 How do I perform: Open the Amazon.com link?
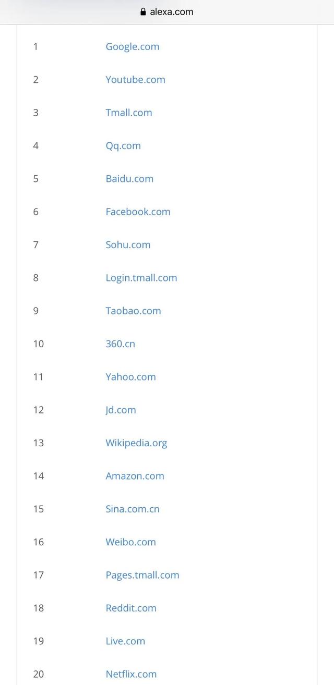(x=135, y=476)
